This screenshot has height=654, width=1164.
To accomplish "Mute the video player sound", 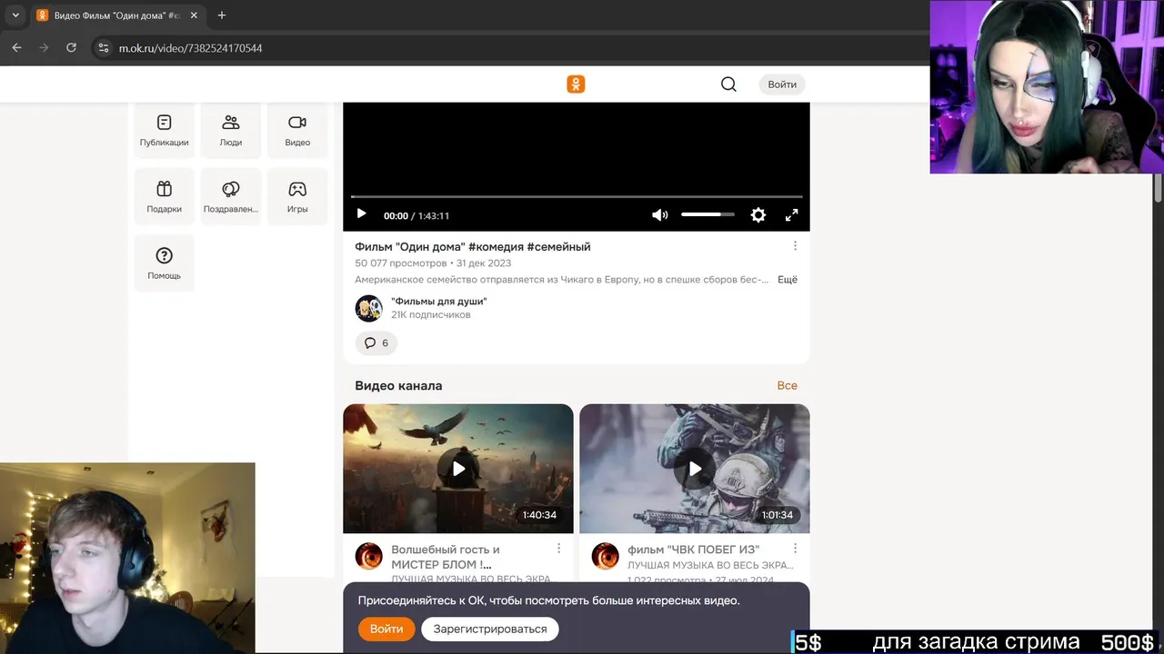I will [x=660, y=215].
